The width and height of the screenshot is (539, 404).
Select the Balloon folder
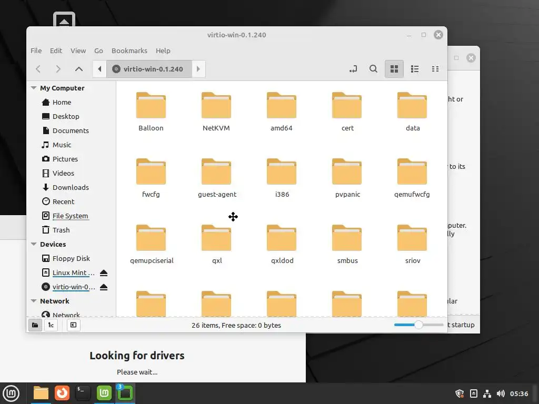pyautogui.click(x=151, y=112)
